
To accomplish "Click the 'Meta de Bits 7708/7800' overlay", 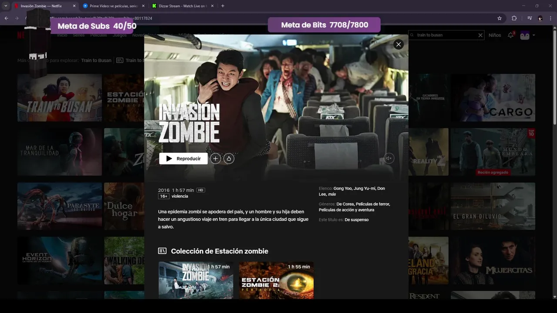I will [324, 25].
